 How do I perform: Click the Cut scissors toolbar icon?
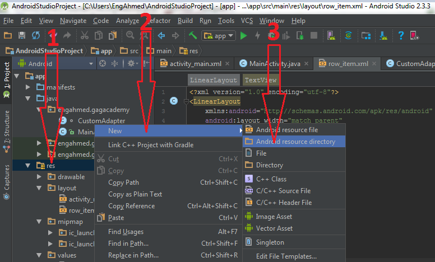point(84,35)
